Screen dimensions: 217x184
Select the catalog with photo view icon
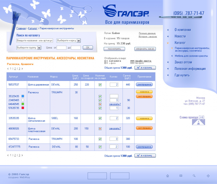(106, 62)
